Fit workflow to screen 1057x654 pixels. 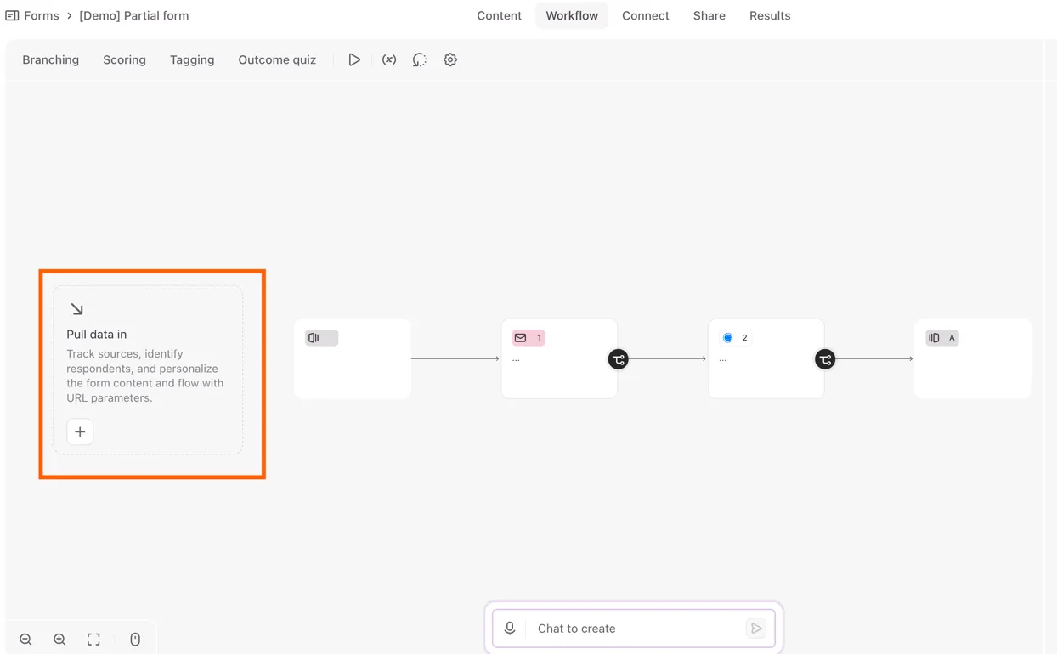tap(93, 640)
